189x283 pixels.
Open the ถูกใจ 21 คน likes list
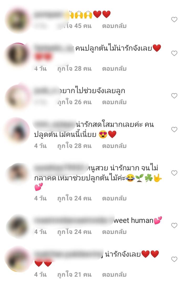(74, 275)
